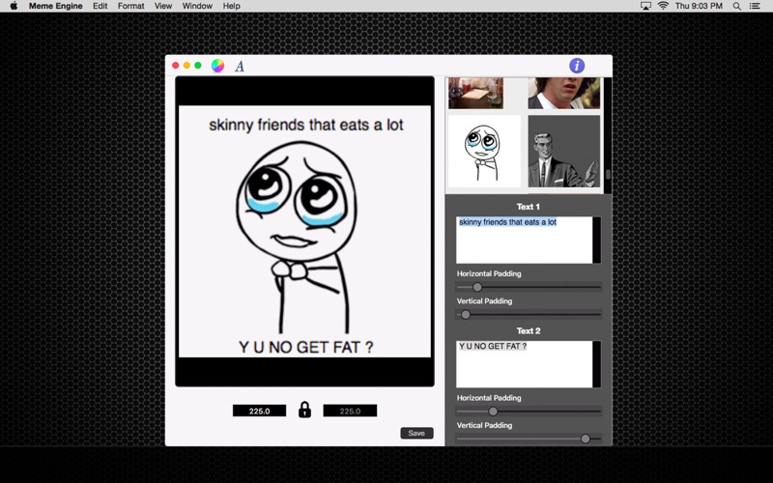Adjust Text 1 Vertical Padding slider
Screen dimensions: 773x483
tap(529, 315)
